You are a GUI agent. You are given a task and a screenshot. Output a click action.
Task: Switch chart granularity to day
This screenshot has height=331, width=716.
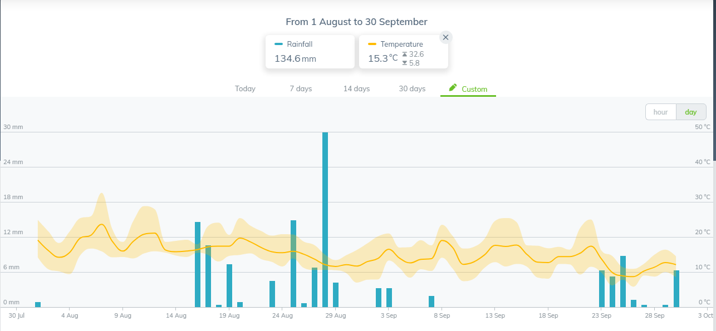click(x=691, y=112)
